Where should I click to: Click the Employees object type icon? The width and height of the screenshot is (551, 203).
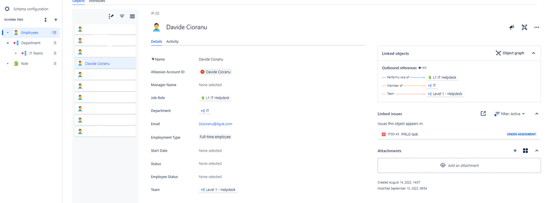pos(16,33)
